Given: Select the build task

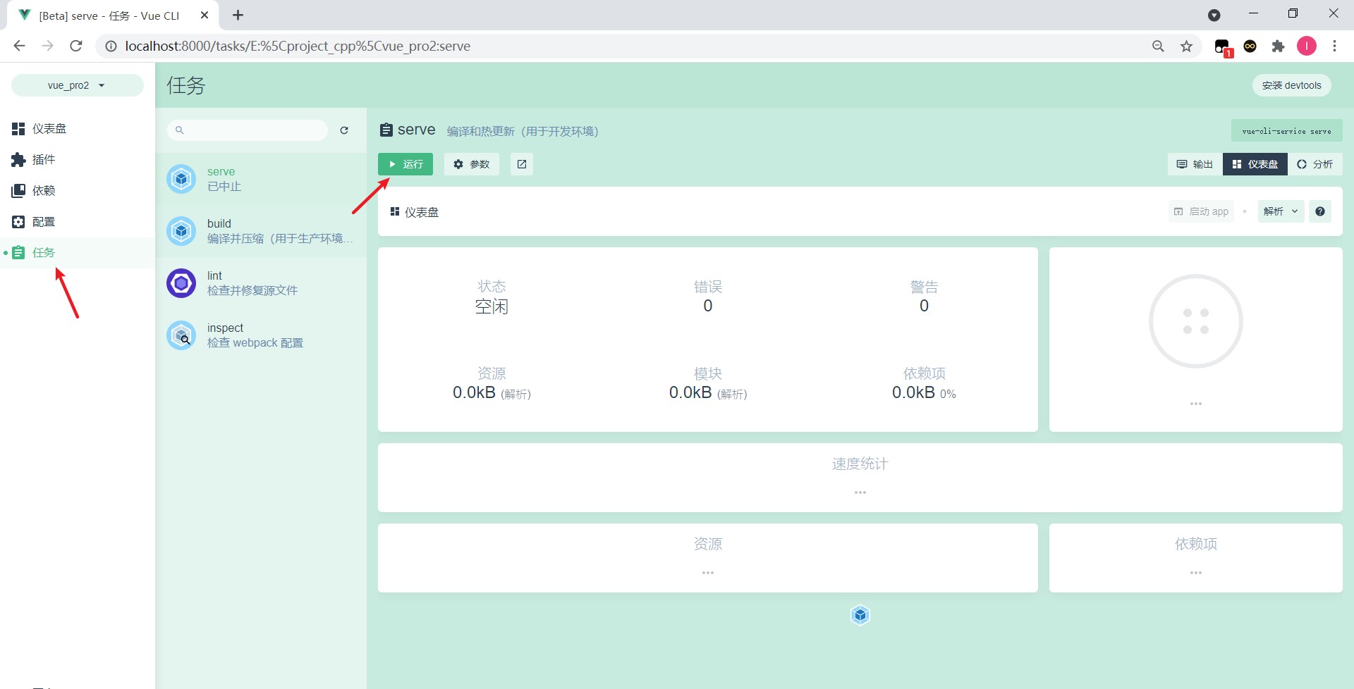Looking at the screenshot, I should click(261, 231).
